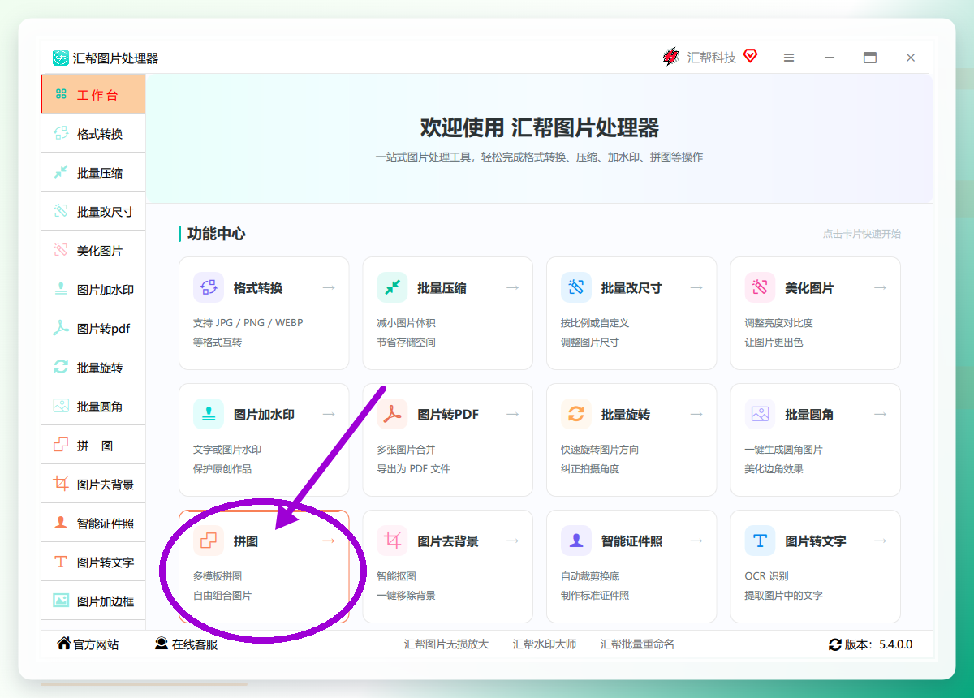Open the hamburger menu in title bar
Viewport: 974px width, 698px height.
pyautogui.click(x=788, y=58)
